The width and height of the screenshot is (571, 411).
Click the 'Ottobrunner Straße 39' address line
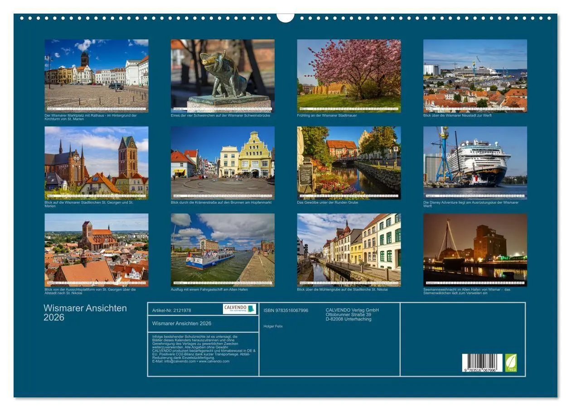pos(348,315)
